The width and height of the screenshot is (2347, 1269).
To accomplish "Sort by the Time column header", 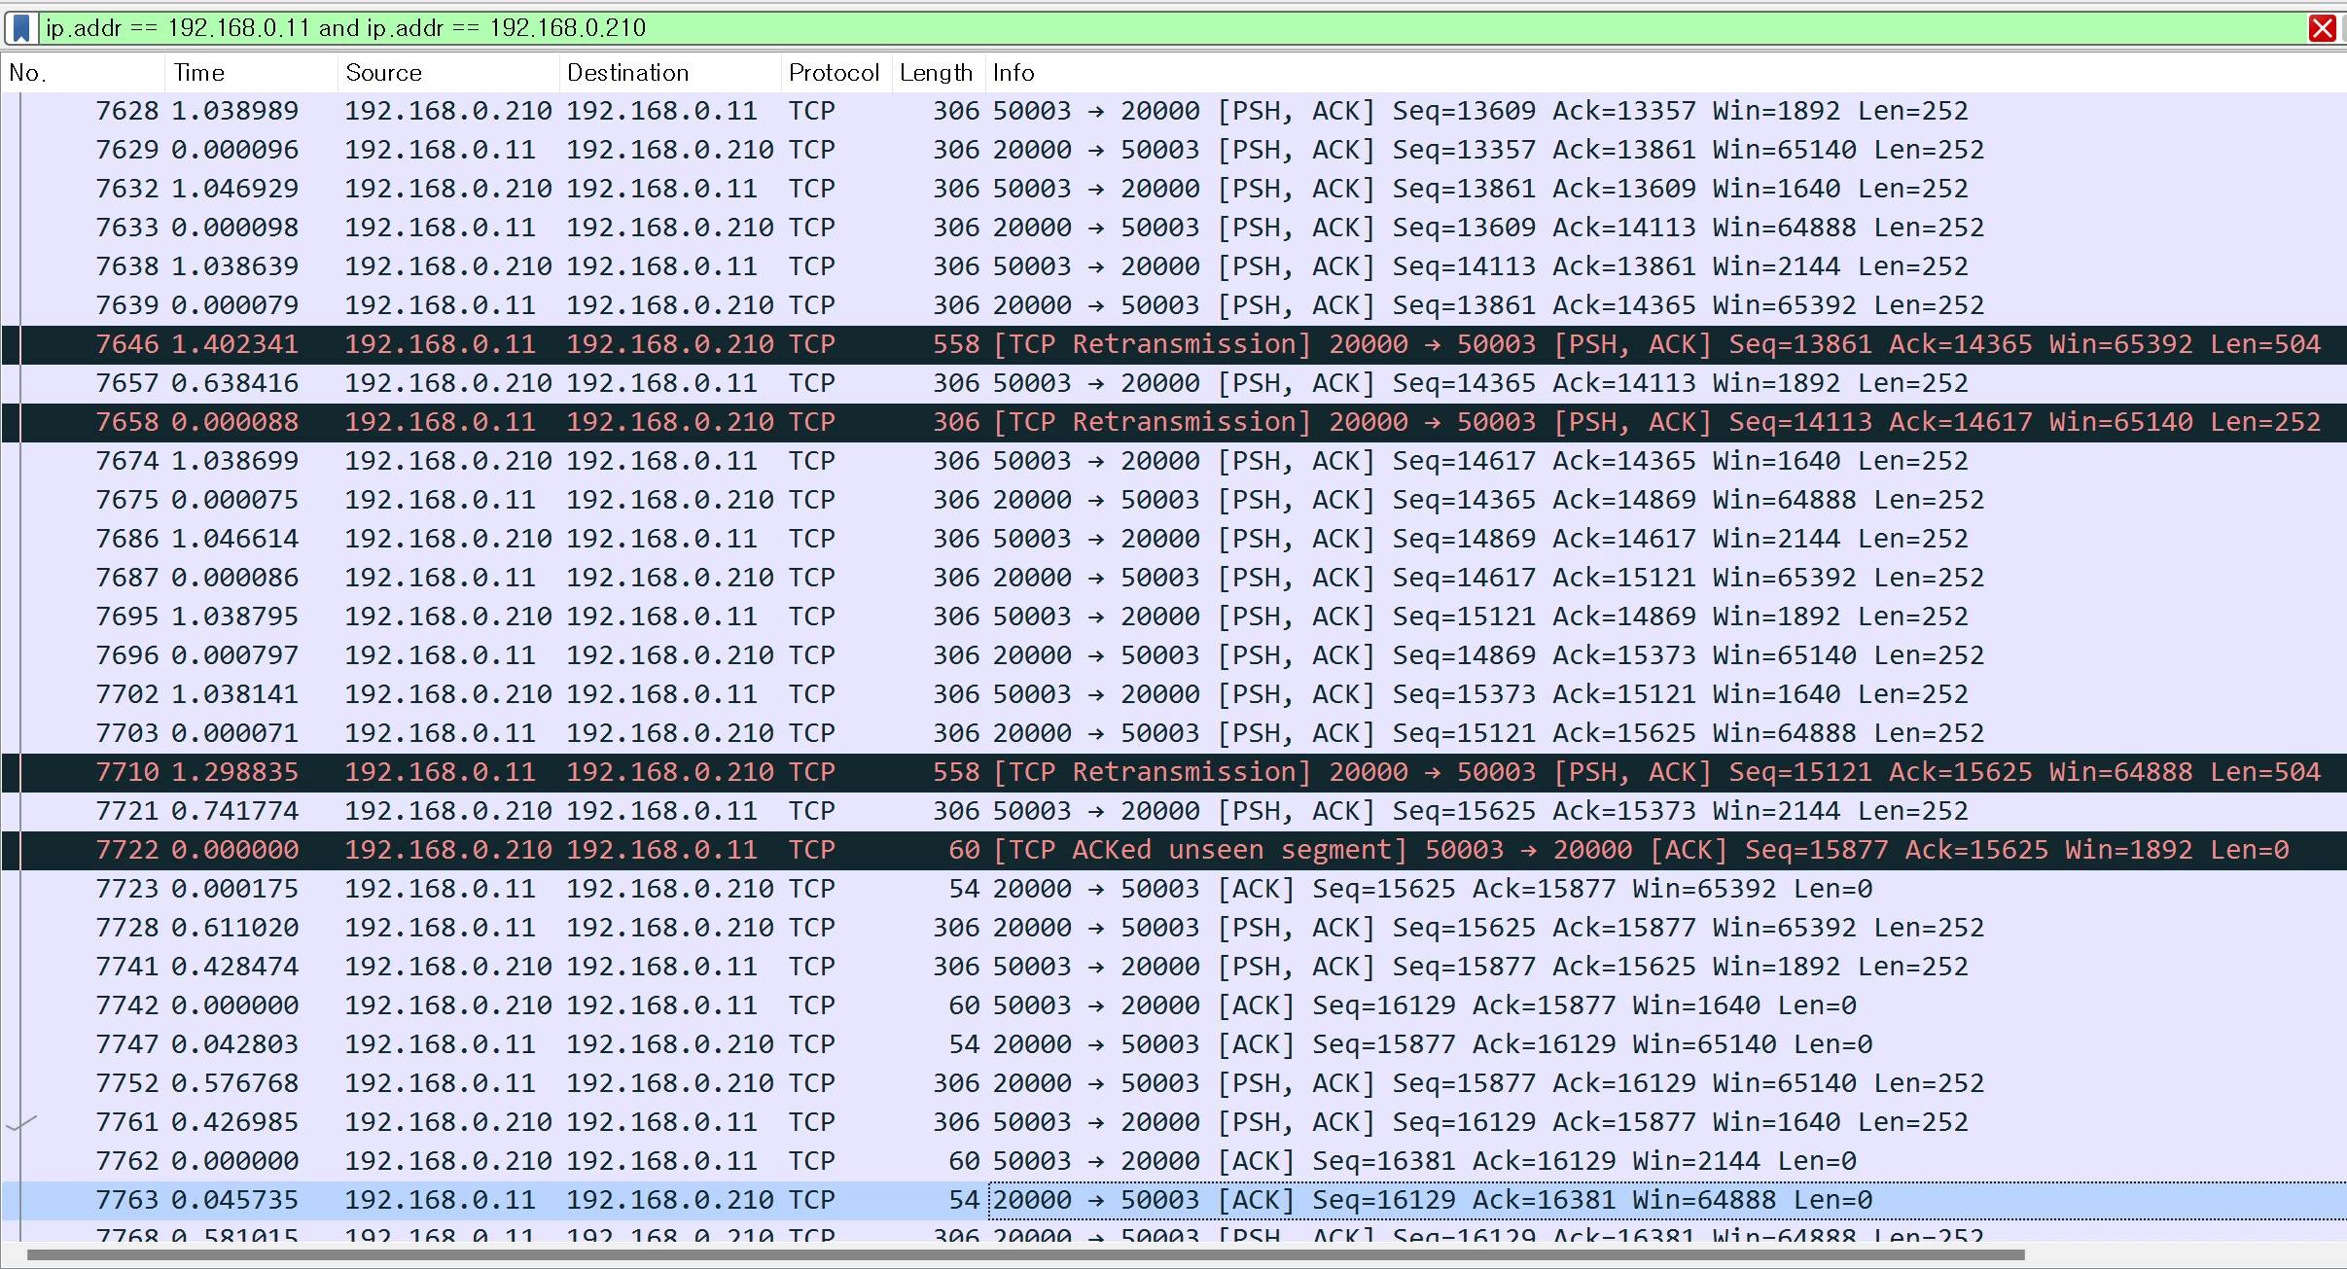I will click(252, 73).
